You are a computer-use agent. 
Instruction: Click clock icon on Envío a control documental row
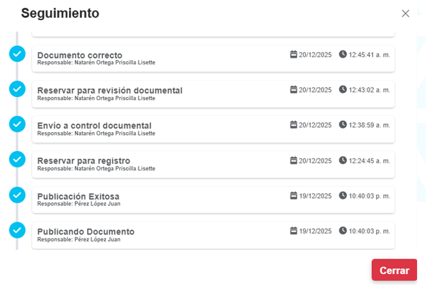click(x=343, y=125)
